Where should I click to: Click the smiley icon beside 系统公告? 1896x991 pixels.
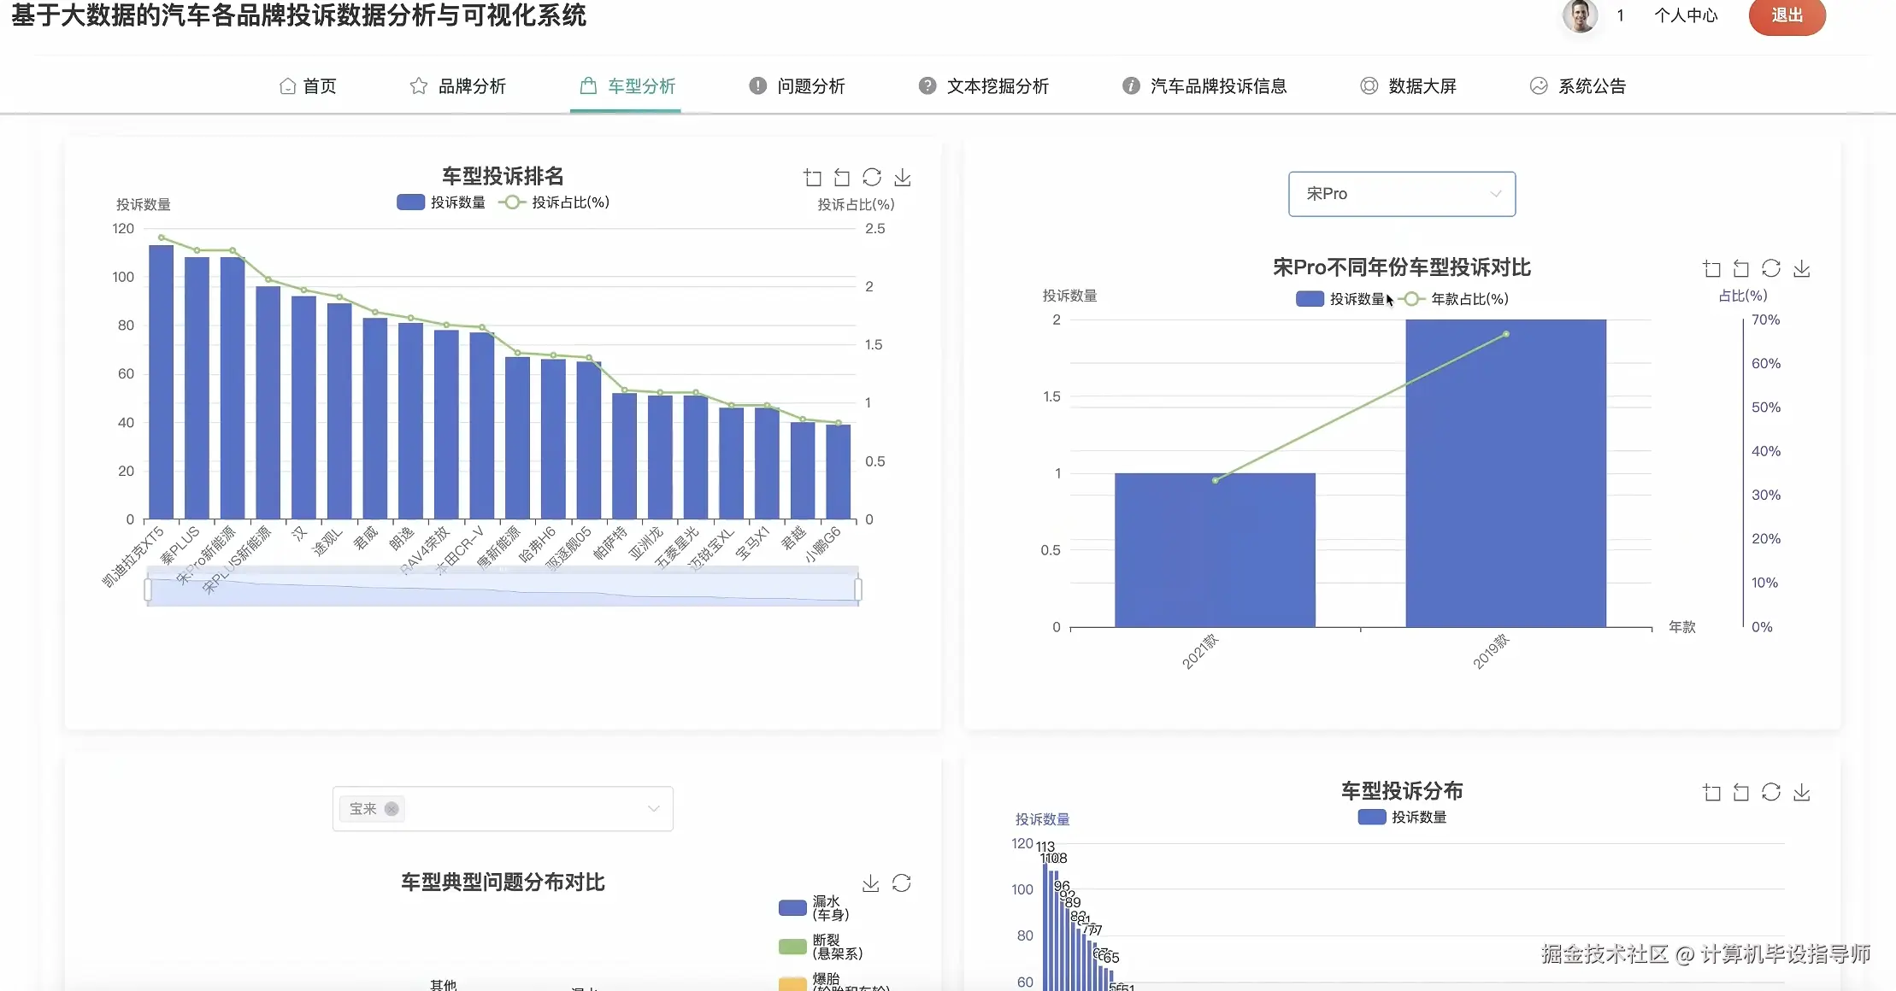pyautogui.click(x=1539, y=85)
